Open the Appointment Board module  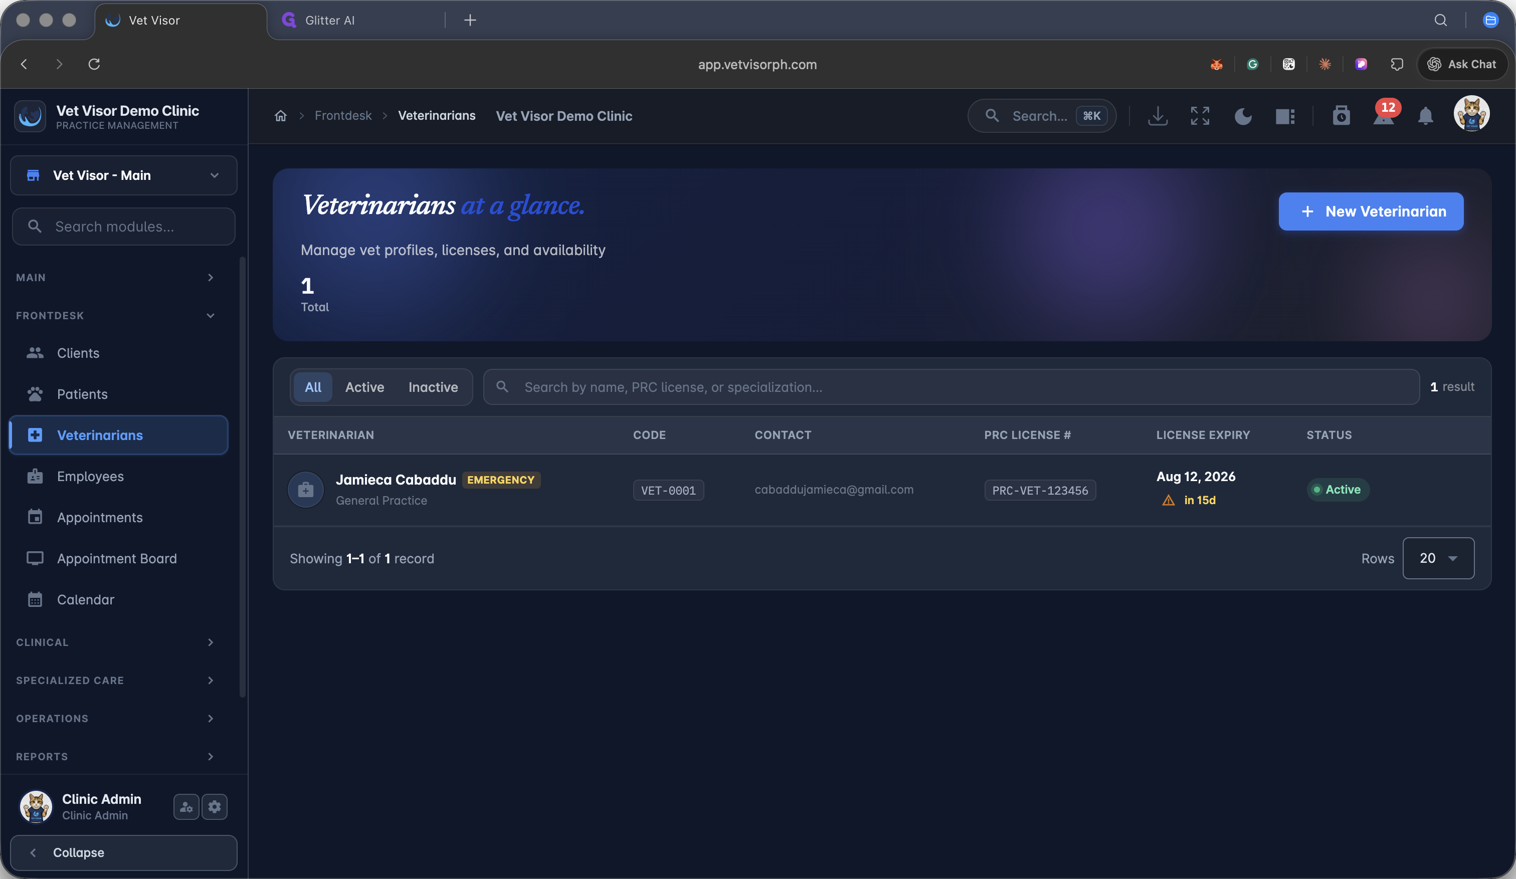click(118, 559)
